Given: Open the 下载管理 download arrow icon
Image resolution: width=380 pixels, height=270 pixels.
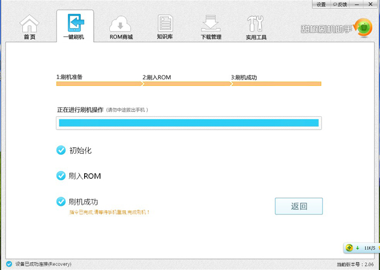Looking at the screenshot, I should click(x=211, y=23).
